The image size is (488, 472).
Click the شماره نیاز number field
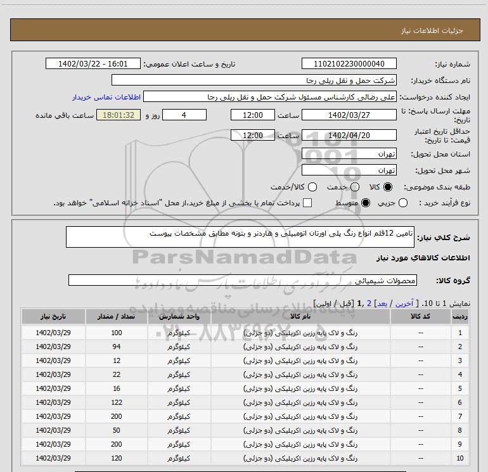[349, 63]
